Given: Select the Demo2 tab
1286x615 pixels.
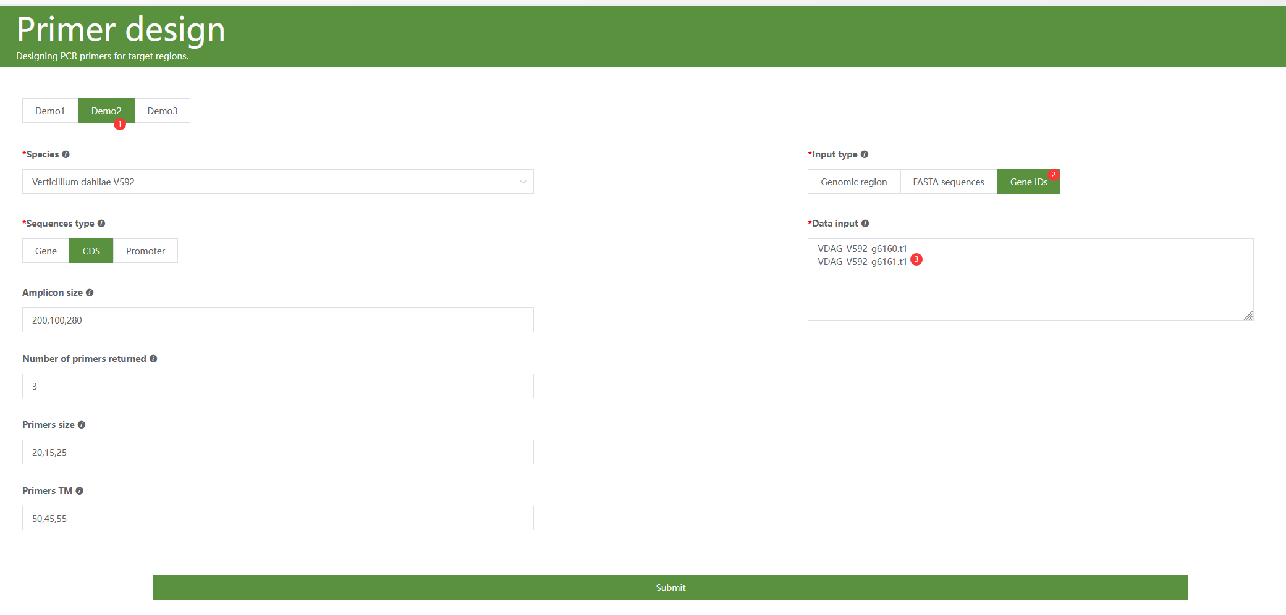Looking at the screenshot, I should tap(106, 111).
